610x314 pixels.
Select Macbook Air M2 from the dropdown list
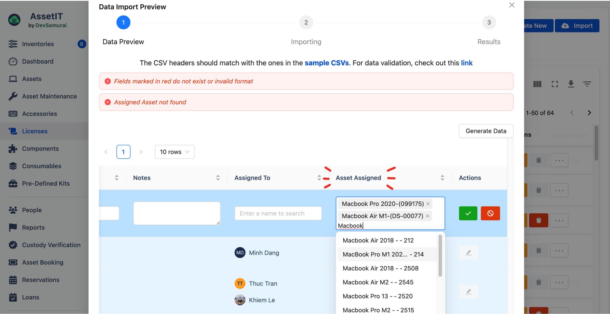coord(378,282)
